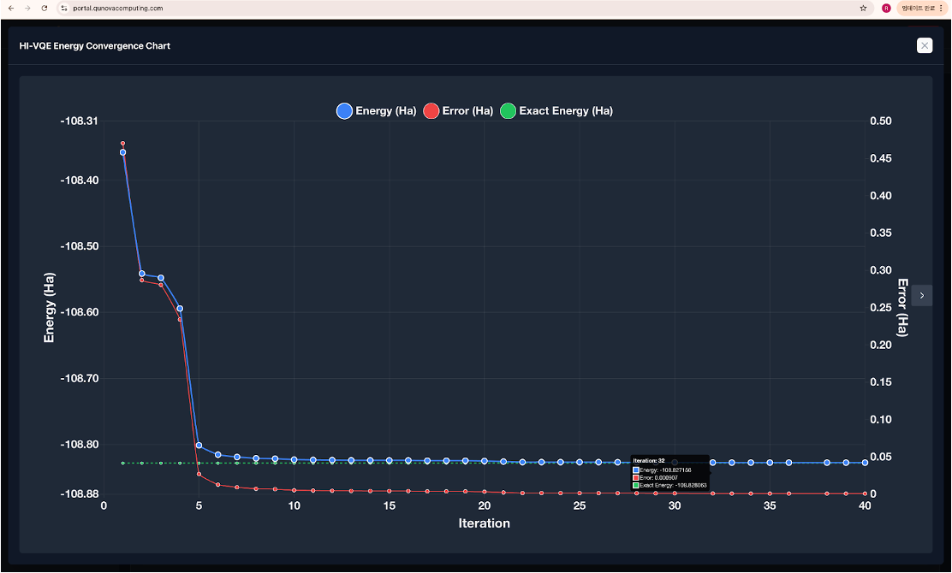Click the green legend circle for Exact Energy
This screenshot has width=952, height=573.
click(x=508, y=111)
